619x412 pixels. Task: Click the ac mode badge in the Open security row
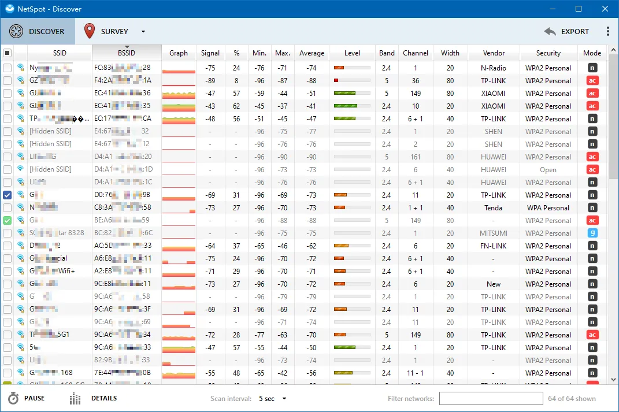coord(592,169)
